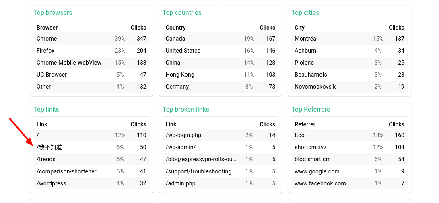The height and width of the screenshot is (203, 439).
Task: Click the Top countries heading
Action: click(x=182, y=12)
